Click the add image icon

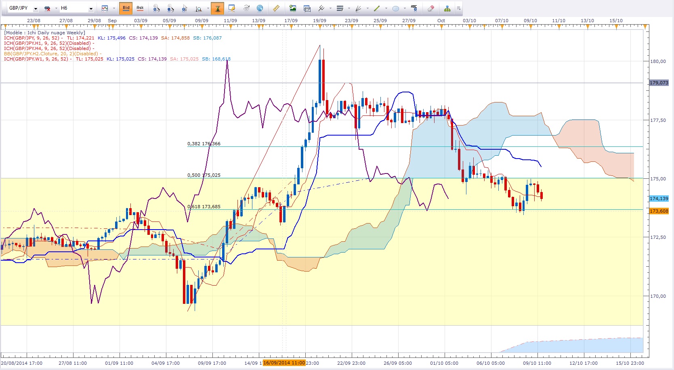tap(293, 8)
